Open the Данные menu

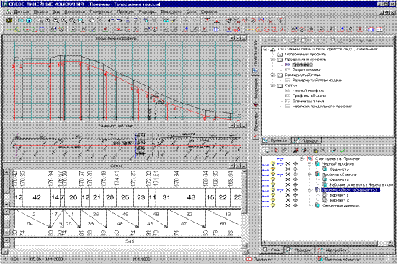tap(22, 12)
